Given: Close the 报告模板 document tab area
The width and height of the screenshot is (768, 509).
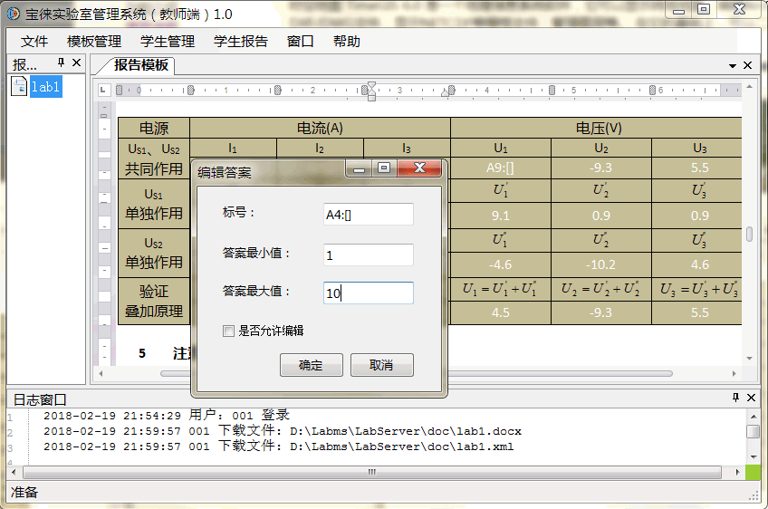Looking at the screenshot, I should [x=747, y=65].
